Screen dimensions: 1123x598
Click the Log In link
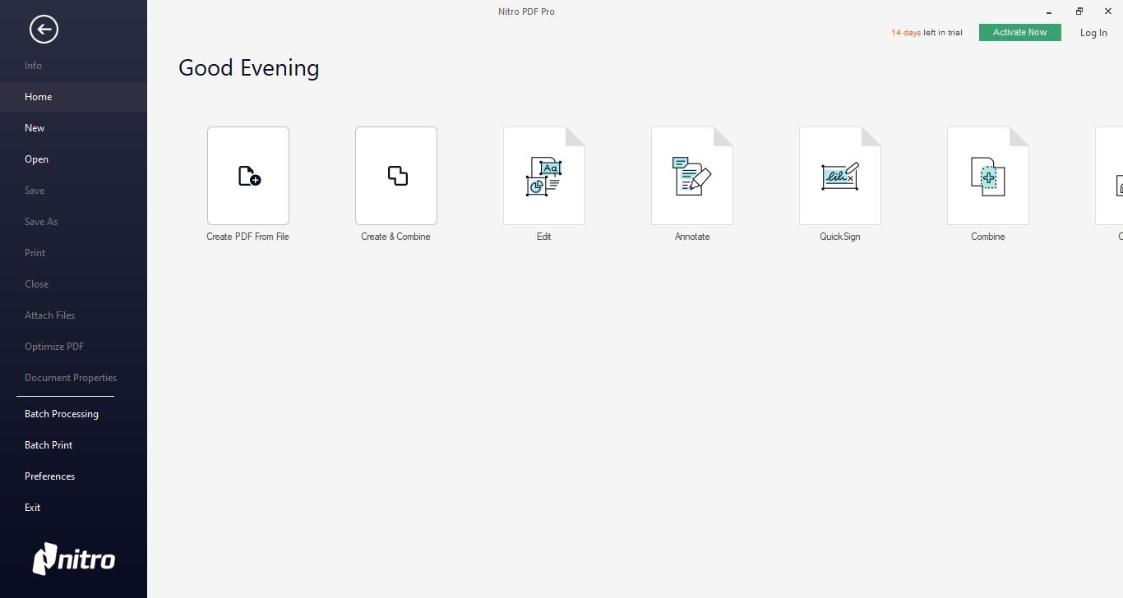coord(1093,33)
